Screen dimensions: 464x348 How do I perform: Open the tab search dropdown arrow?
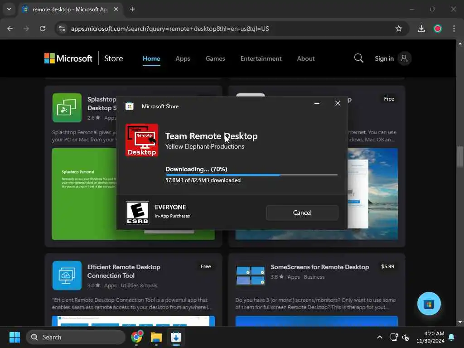click(x=9, y=9)
